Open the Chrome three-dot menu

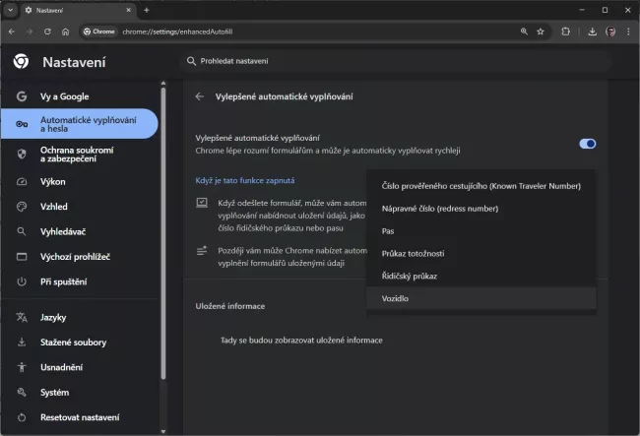[629, 31]
